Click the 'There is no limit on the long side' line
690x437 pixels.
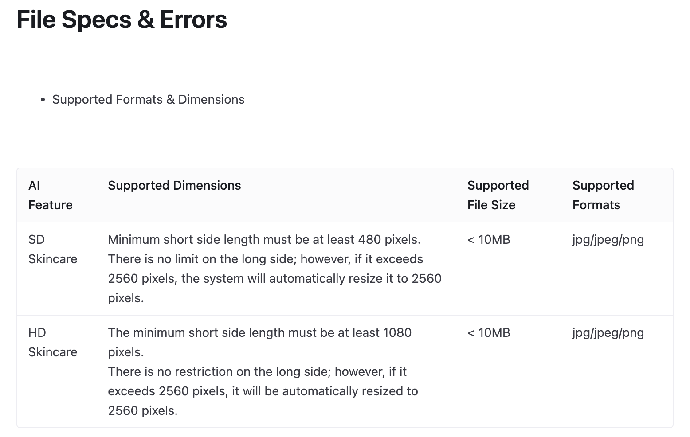click(266, 259)
